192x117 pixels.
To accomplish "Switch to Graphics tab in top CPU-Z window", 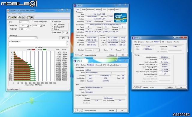I will (x=111, y=10).
